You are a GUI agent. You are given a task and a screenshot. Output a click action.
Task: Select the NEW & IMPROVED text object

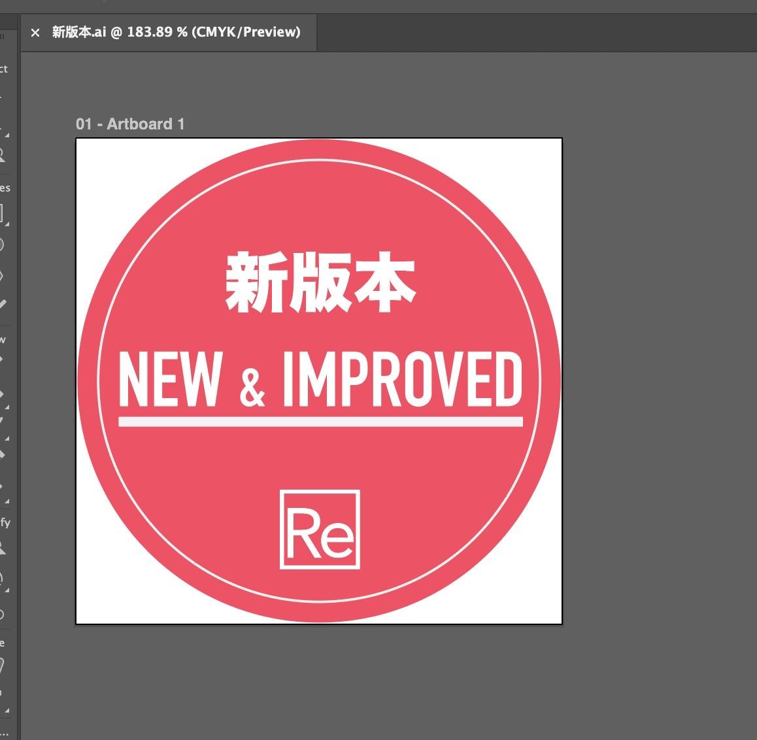pyautogui.click(x=320, y=380)
